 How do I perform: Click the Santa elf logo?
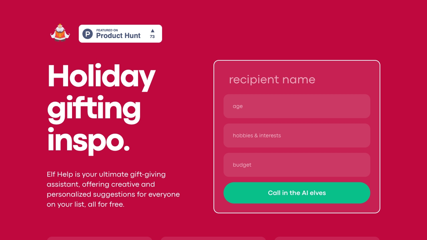click(x=60, y=33)
